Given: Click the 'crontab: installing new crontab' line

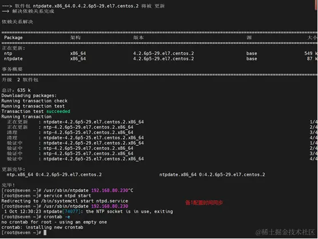Looking at the screenshot, I should (x=42, y=228).
